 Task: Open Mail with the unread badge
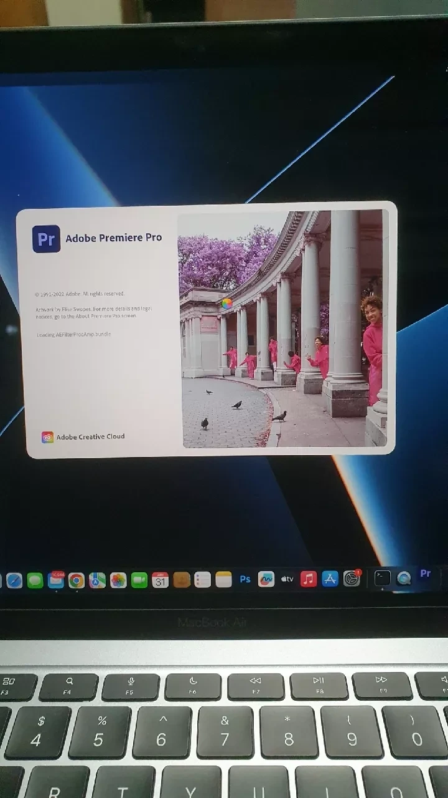tap(56, 580)
